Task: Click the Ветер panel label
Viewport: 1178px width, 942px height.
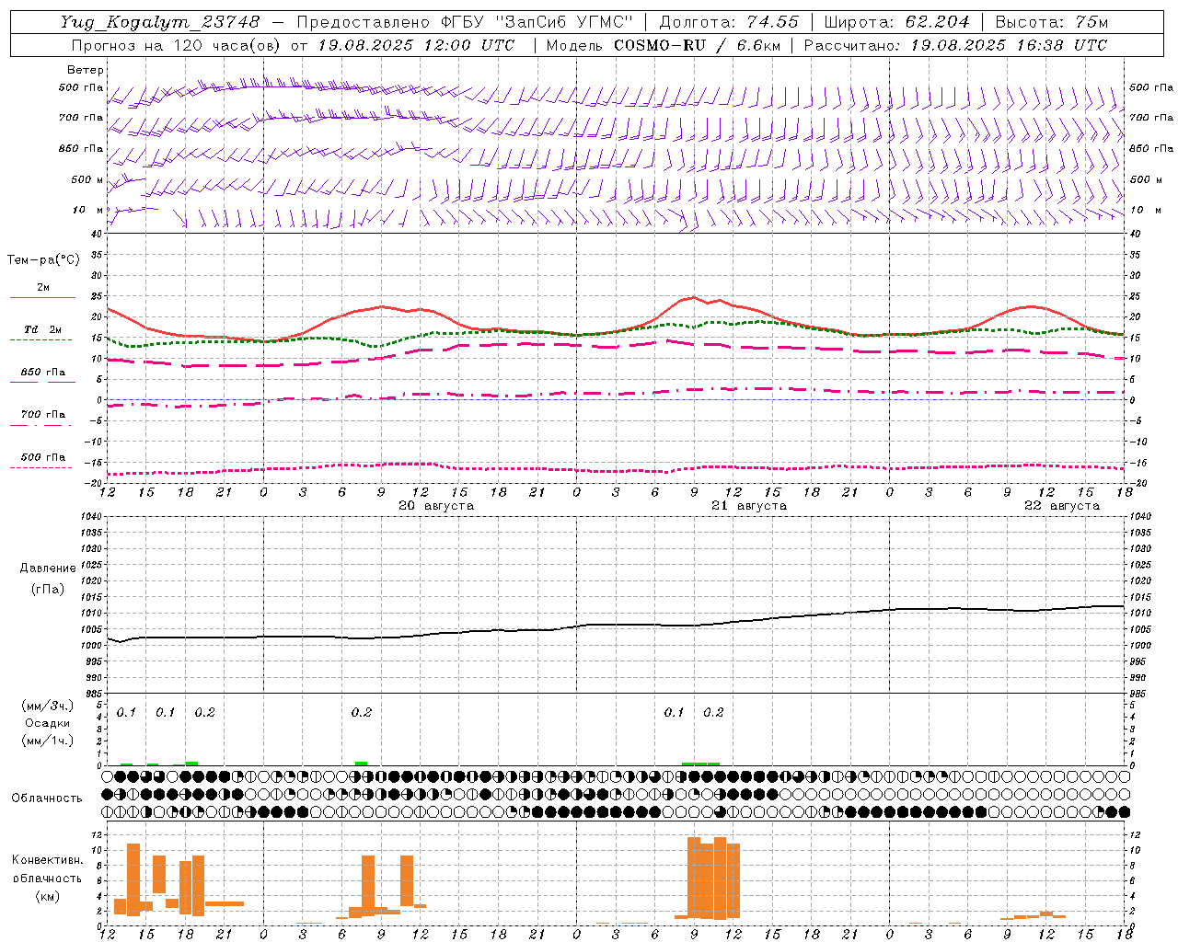Action: click(86, 70)
